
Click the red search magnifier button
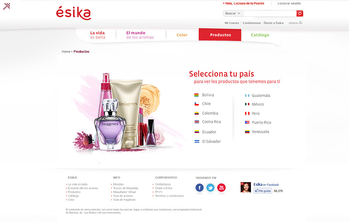point(299,14)
